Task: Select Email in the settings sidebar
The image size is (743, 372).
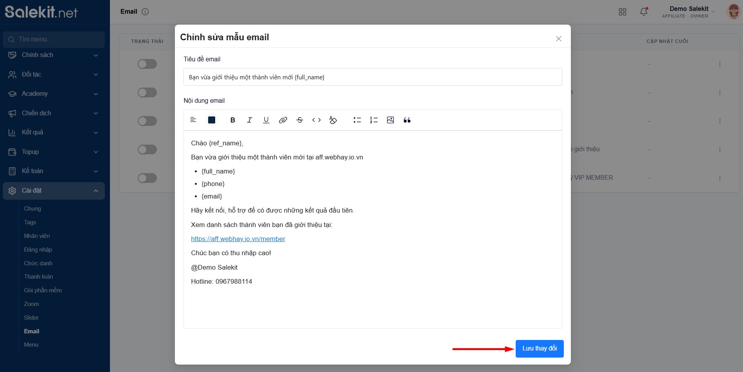Action: coord(31,331)
